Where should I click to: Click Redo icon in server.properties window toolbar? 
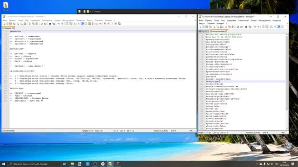click(x=241, y=27)
